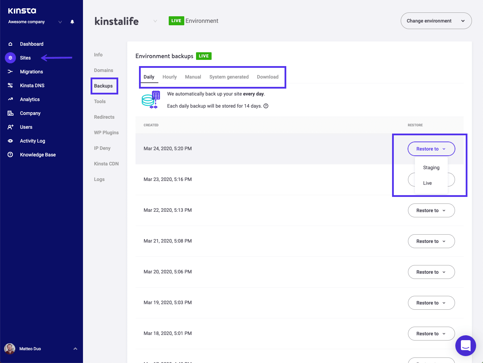The width and height of the screenshot is (483, 363).
Task: Expand the Change environment dropdown
Action: pos(436,21)
